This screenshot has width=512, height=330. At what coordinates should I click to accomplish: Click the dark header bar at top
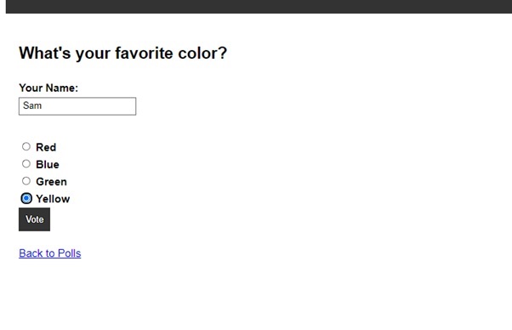click(x=259, y=7)
